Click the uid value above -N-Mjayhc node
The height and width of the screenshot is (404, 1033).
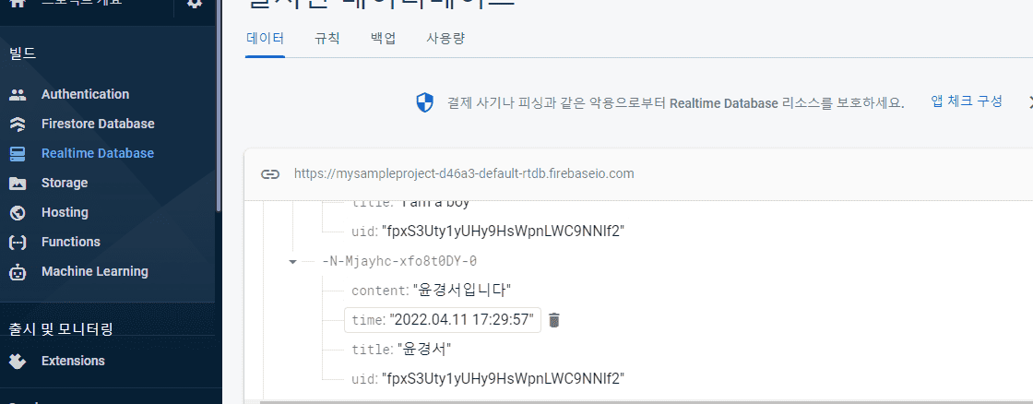503,232
